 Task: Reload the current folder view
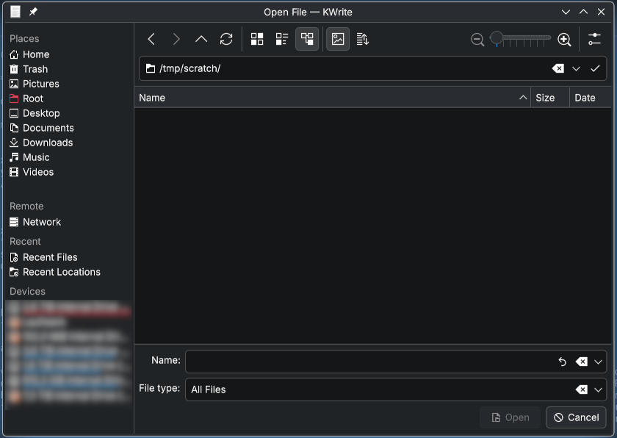tap(226, 39)
